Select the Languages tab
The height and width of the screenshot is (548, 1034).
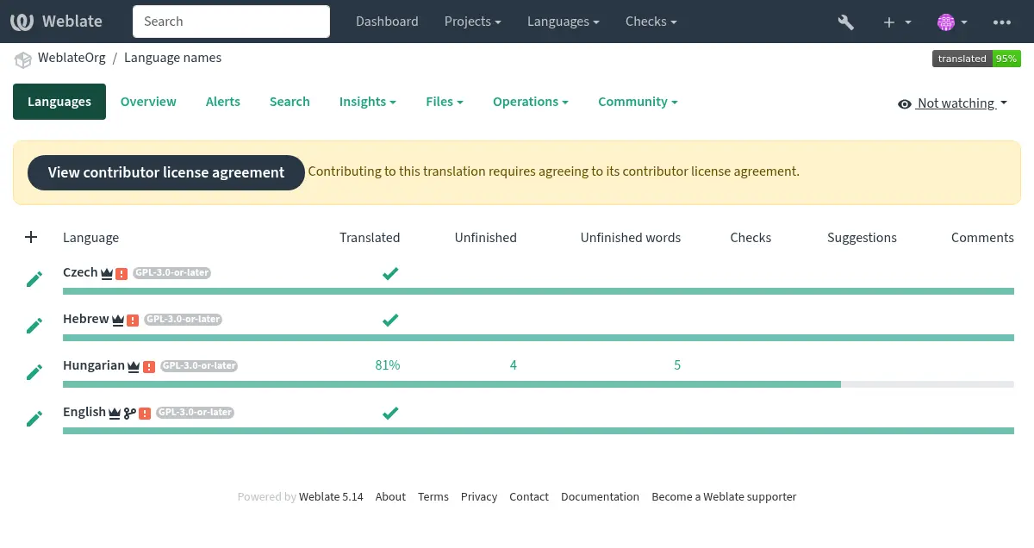coord(59,102)
